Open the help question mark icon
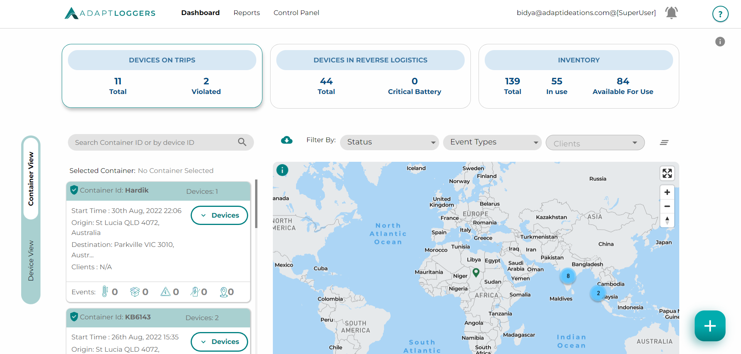This screenshot has width=741, height=354. click(x=720, y=14)
